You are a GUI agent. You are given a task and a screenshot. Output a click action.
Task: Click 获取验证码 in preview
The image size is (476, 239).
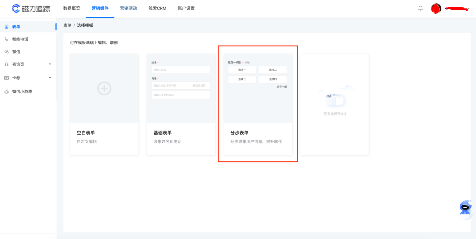point(199,86)
